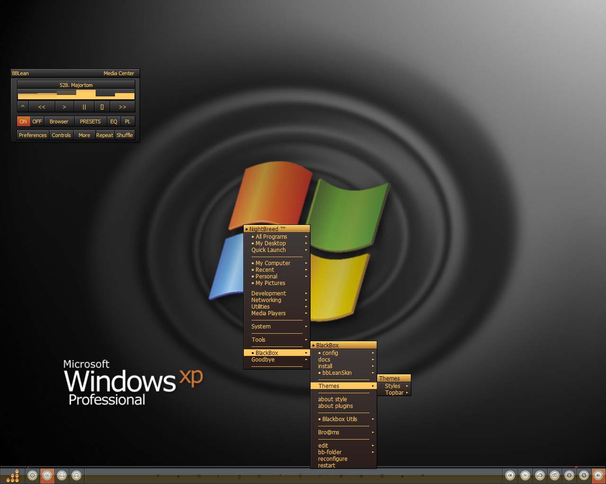Select the highlighted BlackBox menu entry
This screenshot has height=484, width=606.
[277, 353]
